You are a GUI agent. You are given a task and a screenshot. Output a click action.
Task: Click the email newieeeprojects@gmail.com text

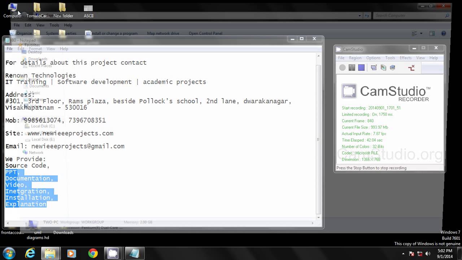[78, 146]
